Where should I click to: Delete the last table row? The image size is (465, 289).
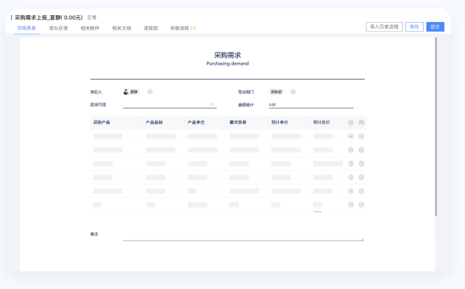tap(361, 204)
